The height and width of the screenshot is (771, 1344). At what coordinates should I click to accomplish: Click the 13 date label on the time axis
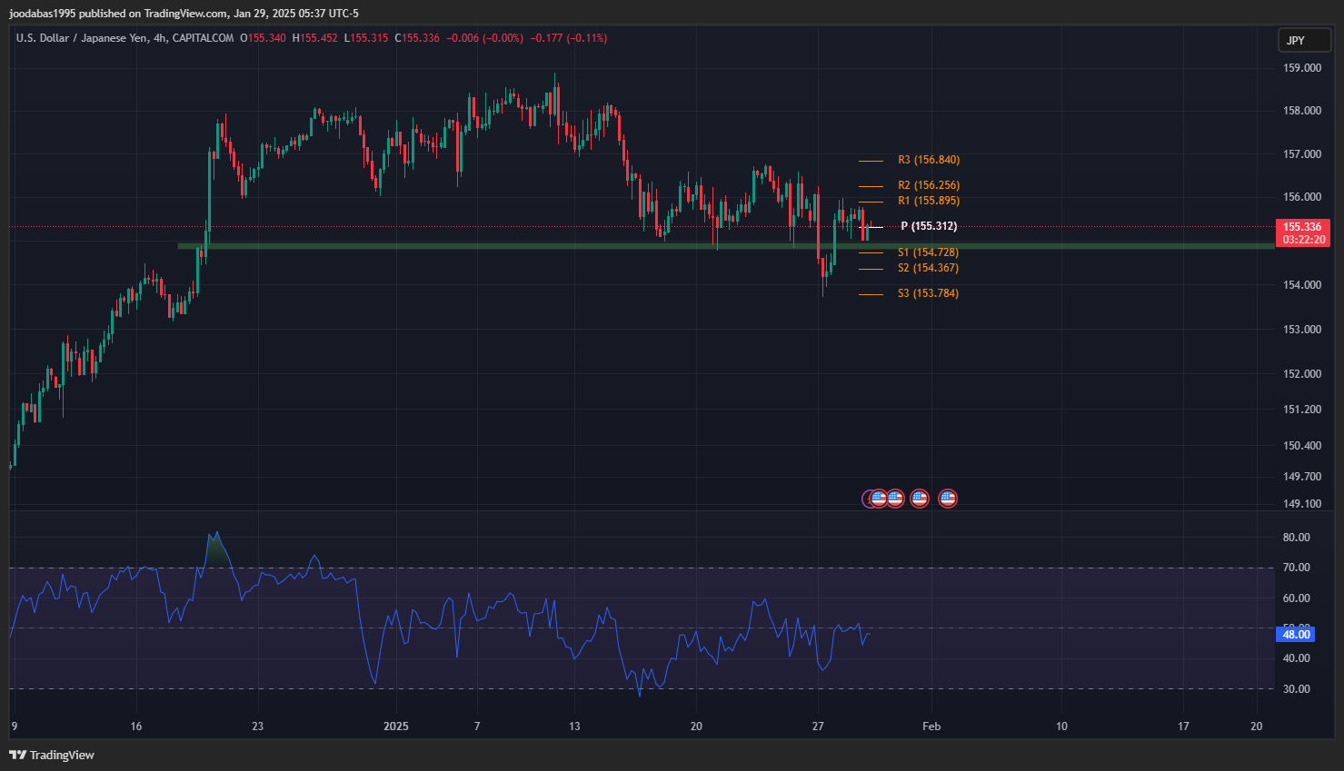574,727
